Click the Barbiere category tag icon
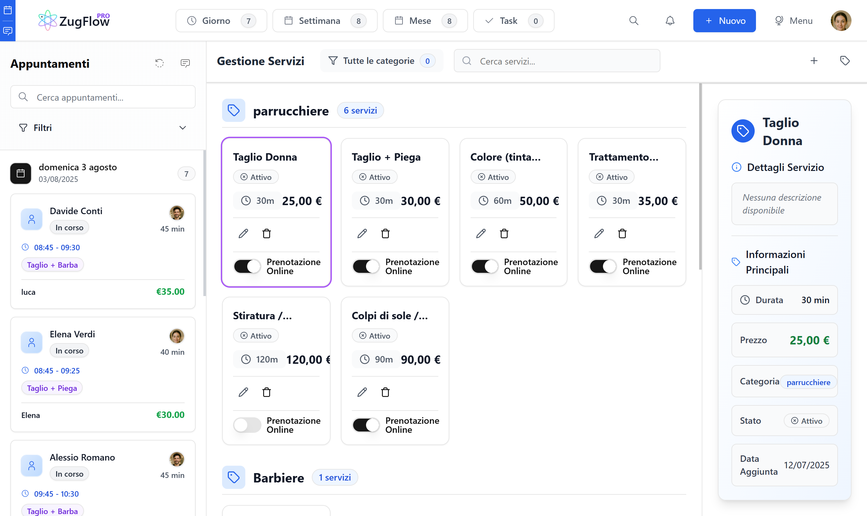Viewport: 867px width, 516px height. coord(233,477)
